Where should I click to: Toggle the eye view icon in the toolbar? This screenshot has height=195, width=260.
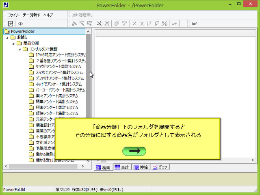[20, 24]
